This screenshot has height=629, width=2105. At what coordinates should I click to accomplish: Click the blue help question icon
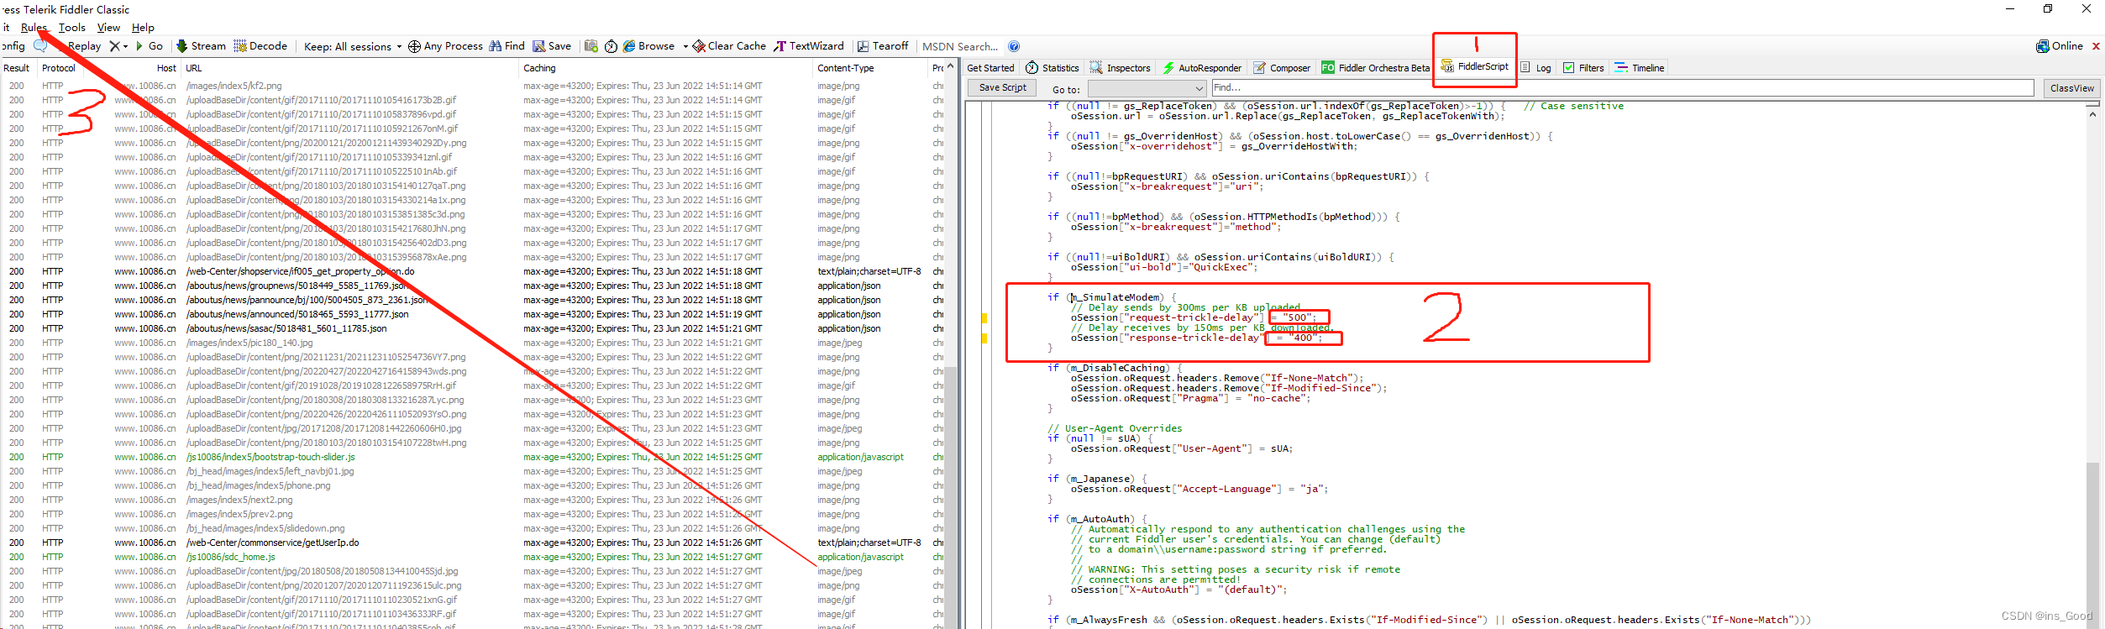pyautogui.click(x=1014, y=46)
